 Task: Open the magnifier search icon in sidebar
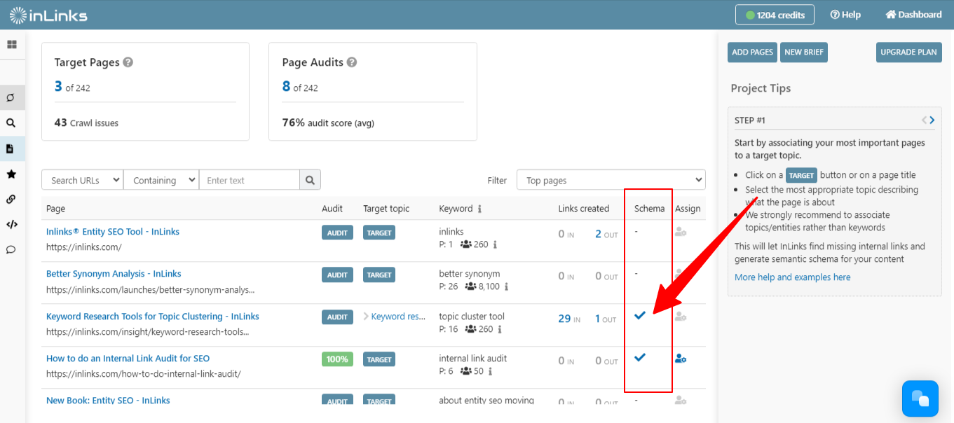(x=11, y=123)
